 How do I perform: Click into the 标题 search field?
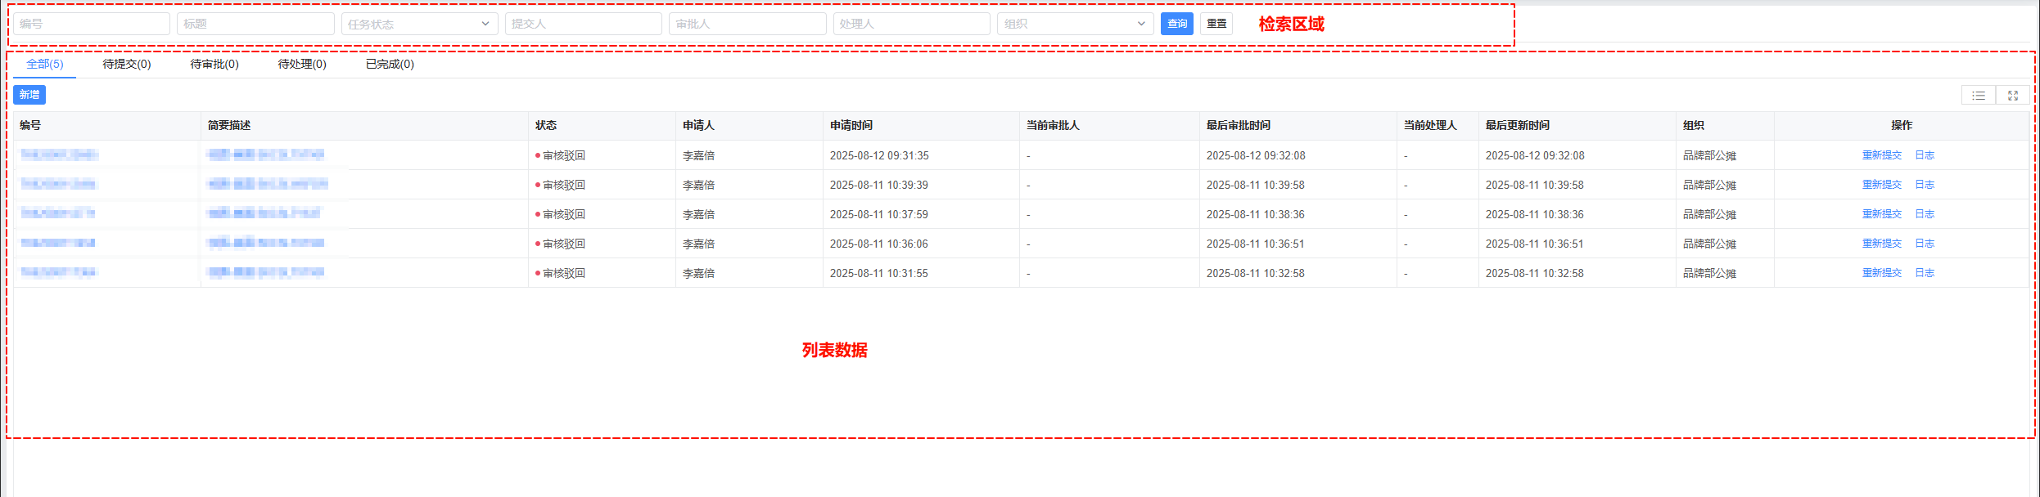point(255,24)
